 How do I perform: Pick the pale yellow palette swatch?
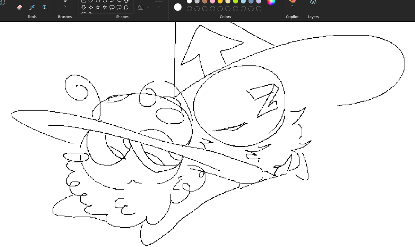coord(228,1)
